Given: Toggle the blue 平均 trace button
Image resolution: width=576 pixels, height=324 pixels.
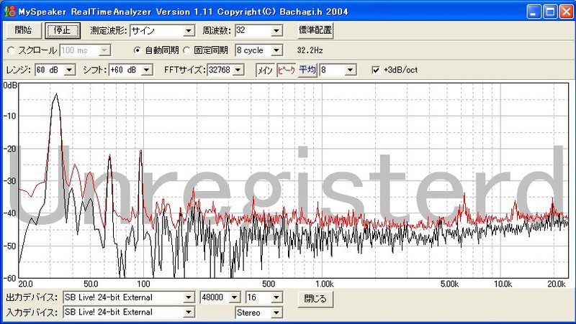Looking at the screenshot, I should click(307, 70).
